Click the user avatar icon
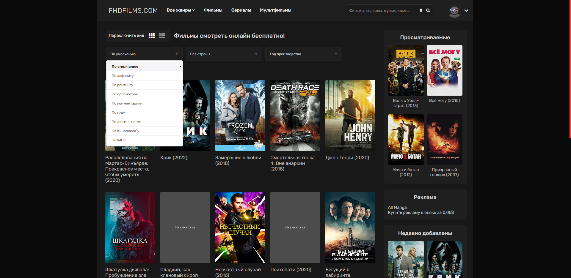The height and width of the screenshot is (278, 571). (x=454, y=11)
